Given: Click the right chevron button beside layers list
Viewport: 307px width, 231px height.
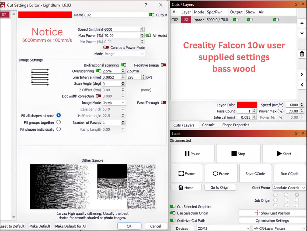Looking at the screenshot, I should pos(302,74).
